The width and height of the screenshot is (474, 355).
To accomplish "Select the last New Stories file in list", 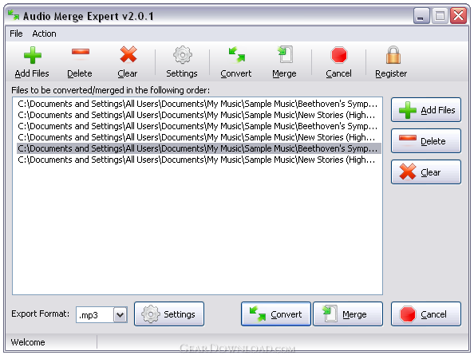I will (198, 160).
